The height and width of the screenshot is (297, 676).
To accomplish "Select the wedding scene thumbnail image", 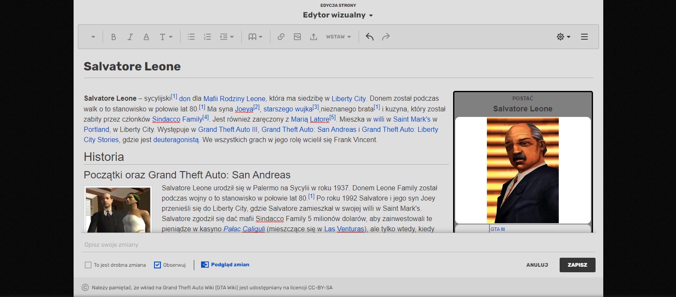I will (118, 210).
